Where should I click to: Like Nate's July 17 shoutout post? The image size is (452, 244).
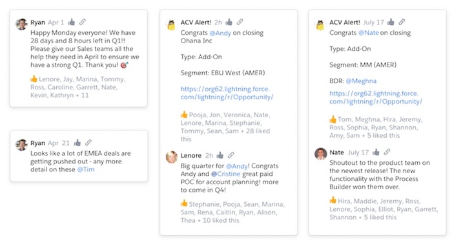376,152
